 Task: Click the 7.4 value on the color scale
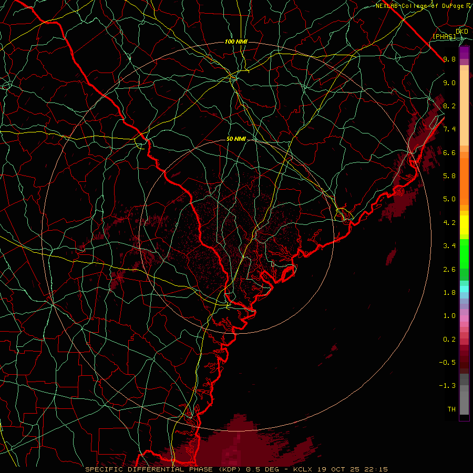click(449, 129)
